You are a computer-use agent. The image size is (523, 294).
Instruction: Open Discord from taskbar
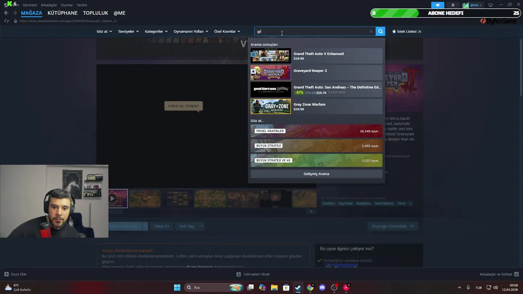[x=322, y=287]
